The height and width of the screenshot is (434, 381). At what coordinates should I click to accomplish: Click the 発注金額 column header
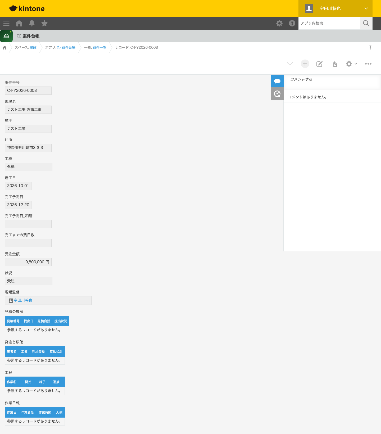point(38,351)
